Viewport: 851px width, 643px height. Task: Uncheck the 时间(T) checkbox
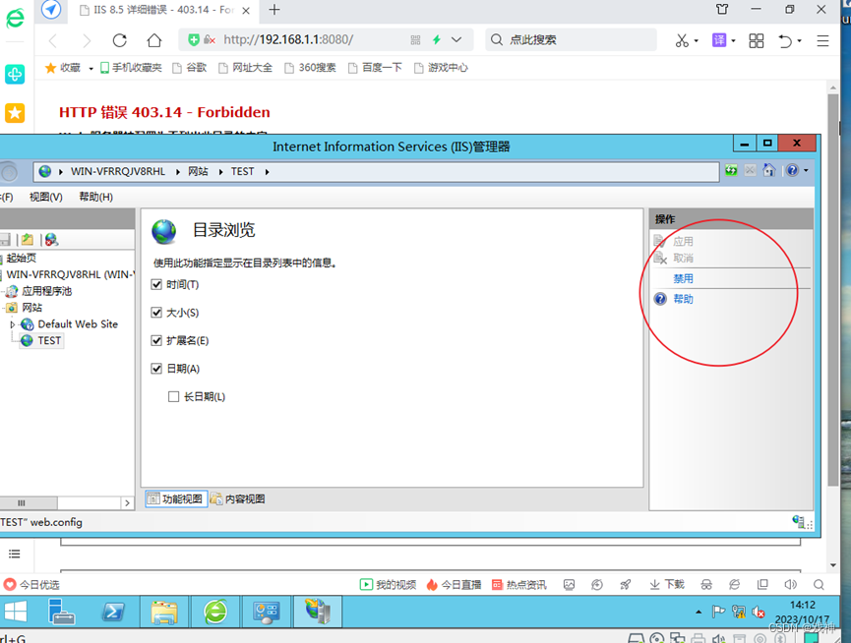point(156,284)
